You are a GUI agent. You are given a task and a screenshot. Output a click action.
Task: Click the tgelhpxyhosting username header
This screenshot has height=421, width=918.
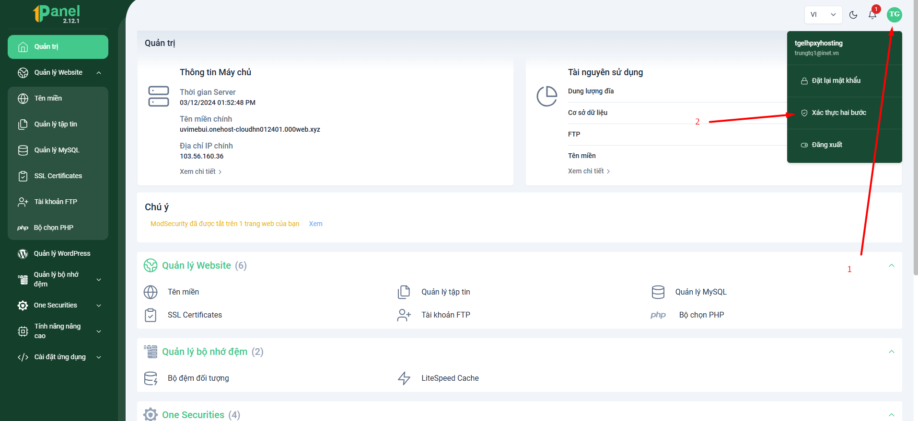(x=818, y=43)
